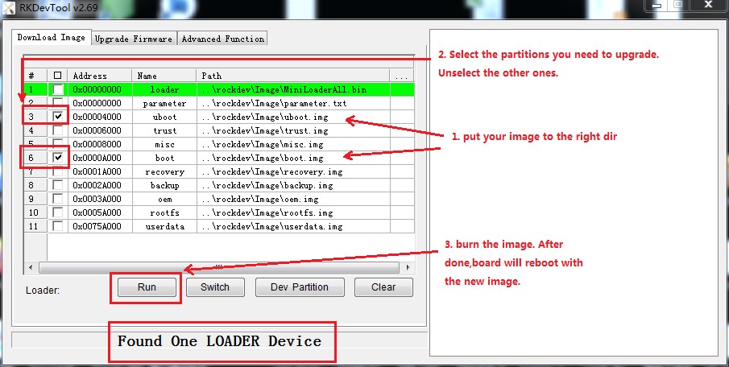Click the horizontal scrollbar right arrow
This screenshot has height=367, width=729.
click(x=408, y=267)
